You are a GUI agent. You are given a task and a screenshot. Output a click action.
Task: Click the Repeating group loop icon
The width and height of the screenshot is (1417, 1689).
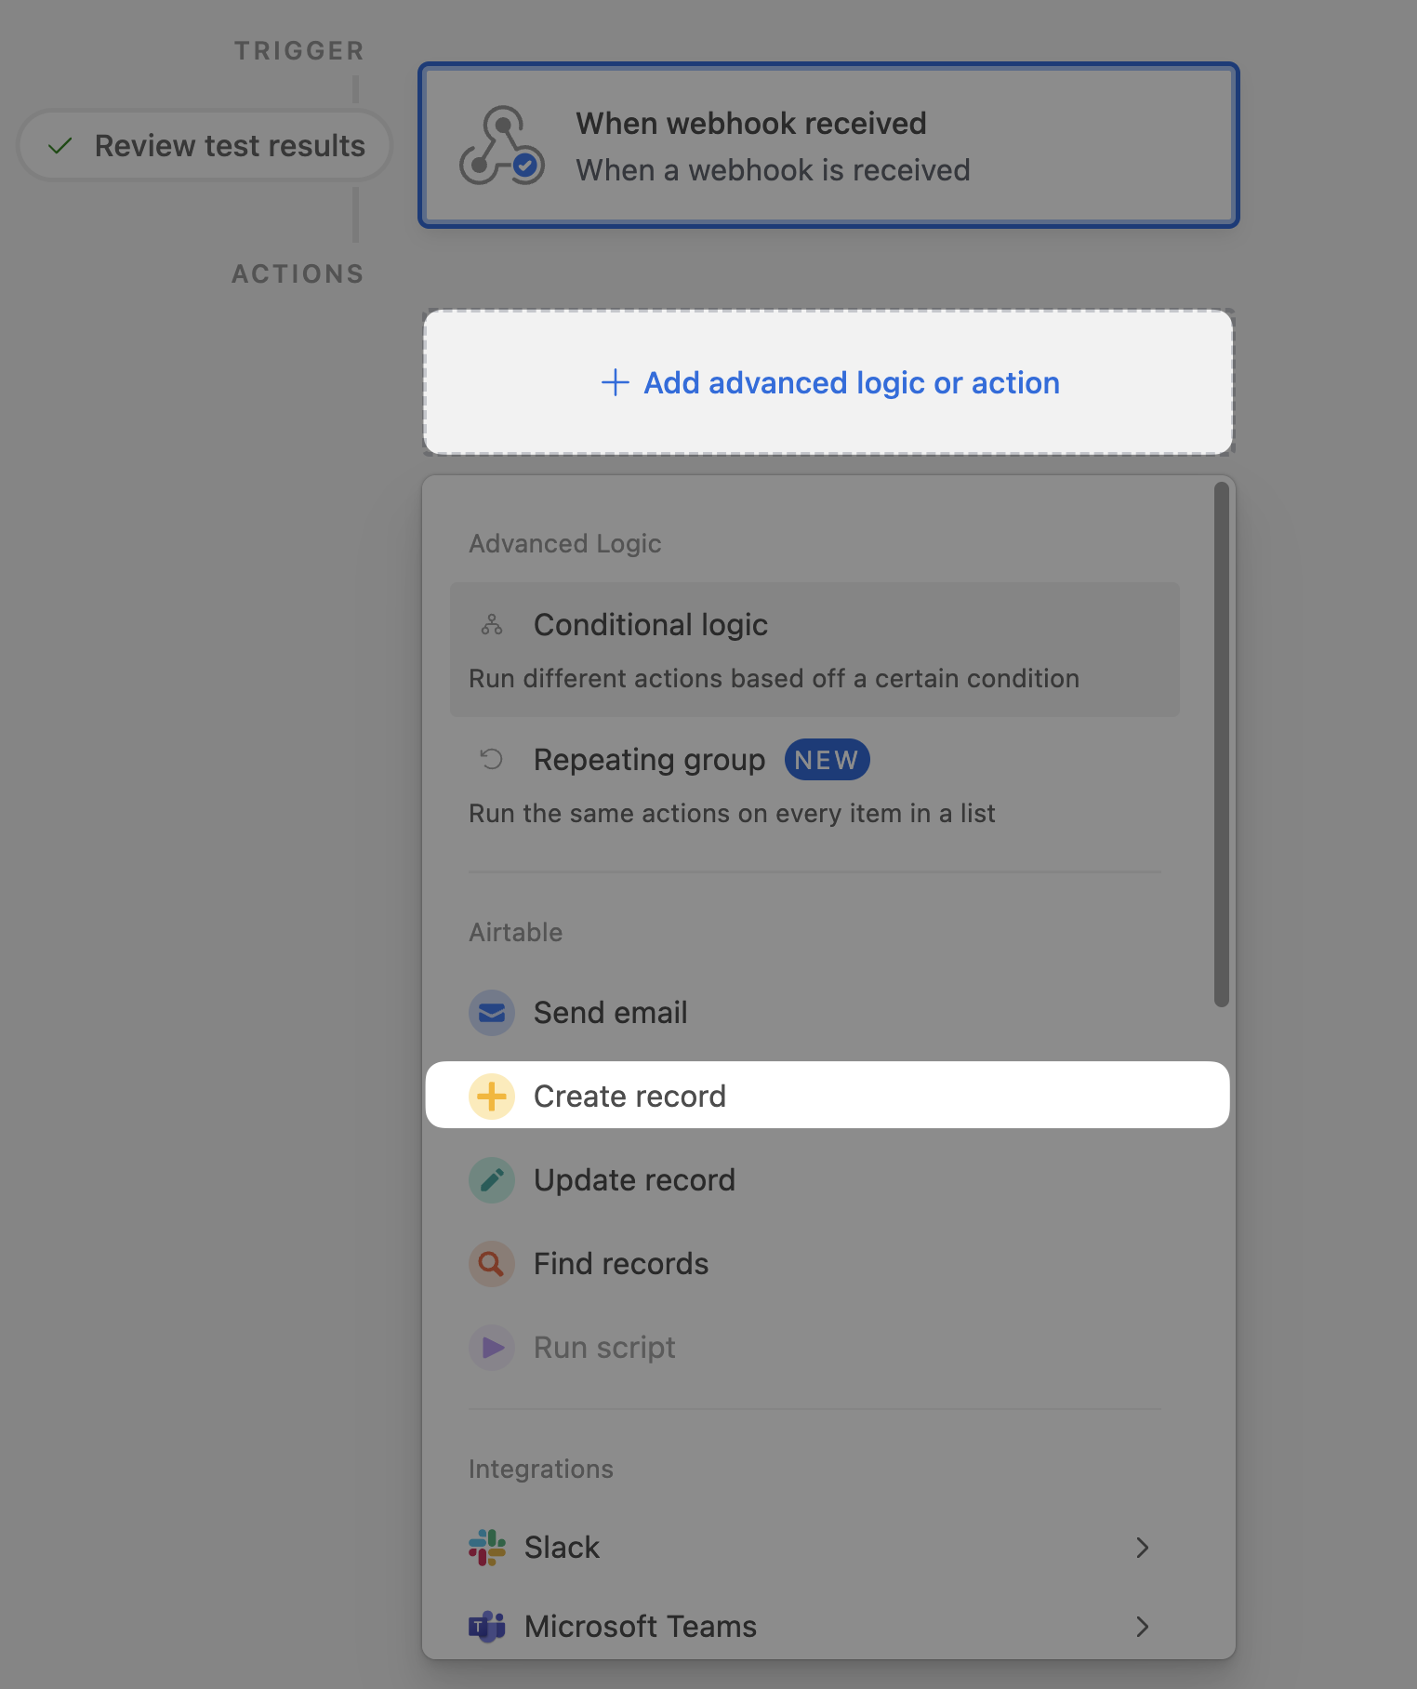click(492, 760)
